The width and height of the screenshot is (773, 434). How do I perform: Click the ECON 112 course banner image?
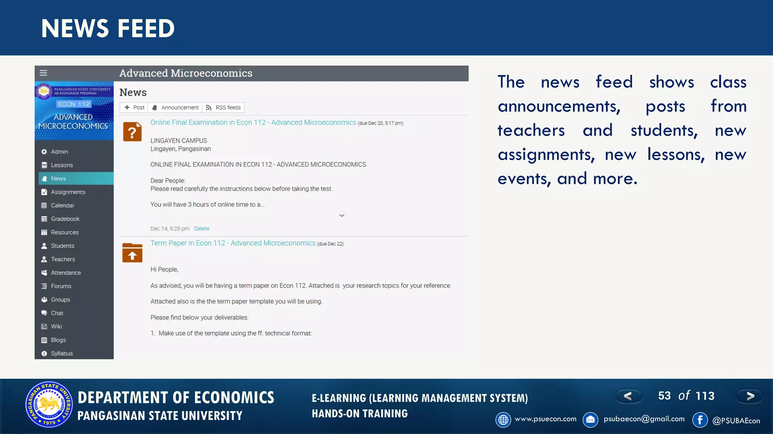[x=74, y=111]
